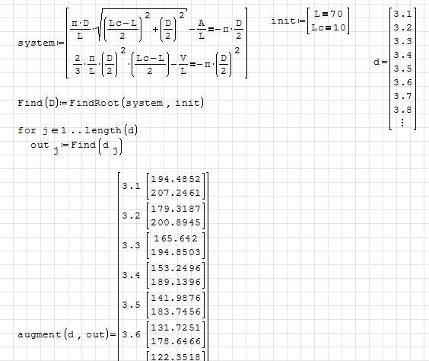Image resolution: width=429 pixels, height=361 pixels.
Task: Click the 3.8 value in vector d
Action: coord(402,110)
